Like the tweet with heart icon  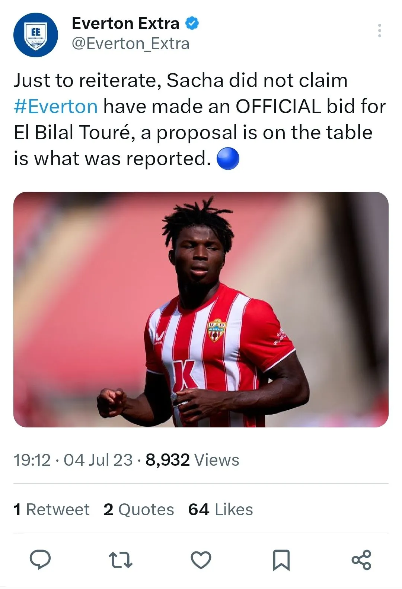point(201,560)
